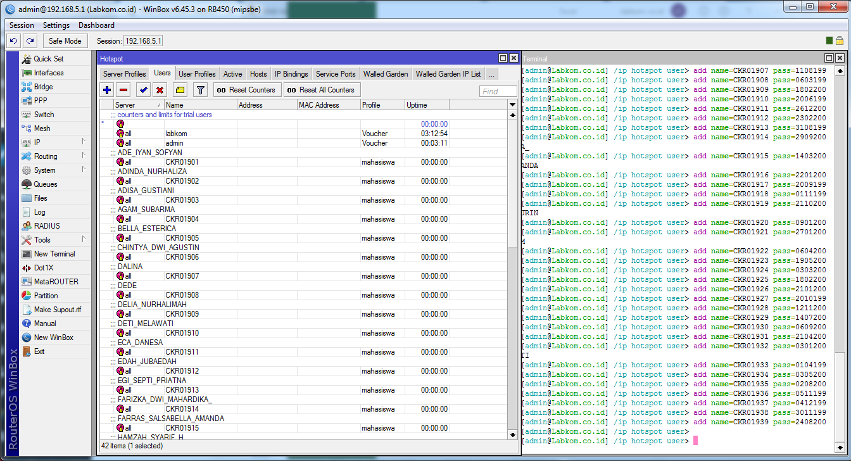Click scroll down arrow in Hotspot list
Screen dimensions: 851x461
click(512, 435)
